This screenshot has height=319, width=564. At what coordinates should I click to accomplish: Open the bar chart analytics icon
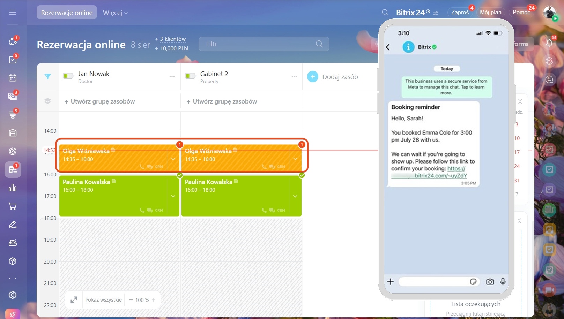[13, 188]
